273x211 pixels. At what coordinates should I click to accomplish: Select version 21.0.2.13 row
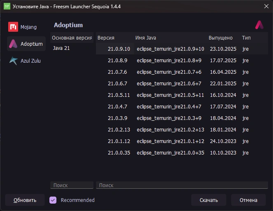coord(182,130)
